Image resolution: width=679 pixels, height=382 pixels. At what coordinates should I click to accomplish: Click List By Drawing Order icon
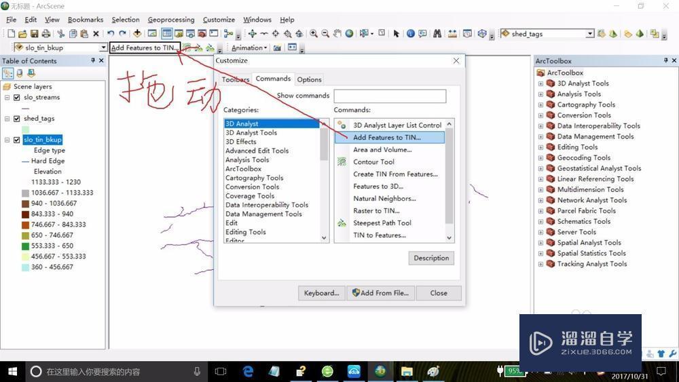click(x=7, y=73)
